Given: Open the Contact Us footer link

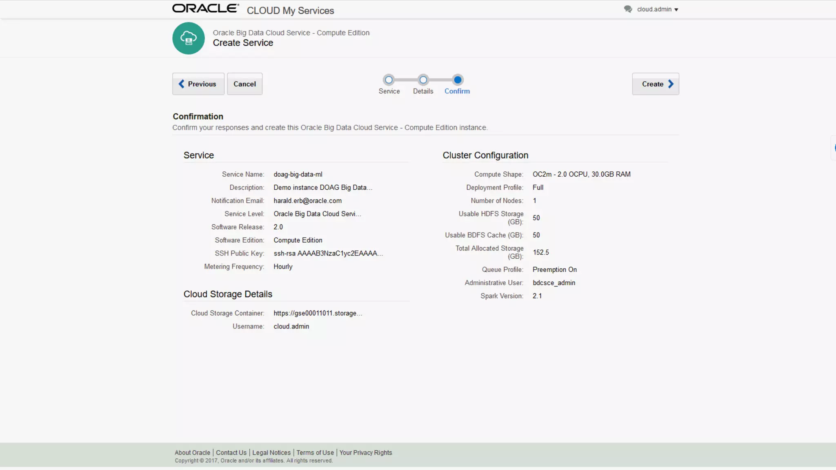Looking at the screenshot, I should tap(231, 452).
